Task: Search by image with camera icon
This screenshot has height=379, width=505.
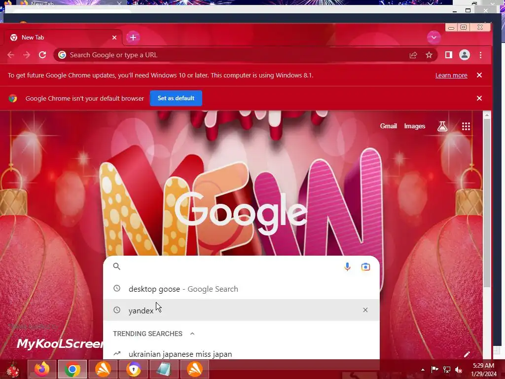Action: pos(365,267)
